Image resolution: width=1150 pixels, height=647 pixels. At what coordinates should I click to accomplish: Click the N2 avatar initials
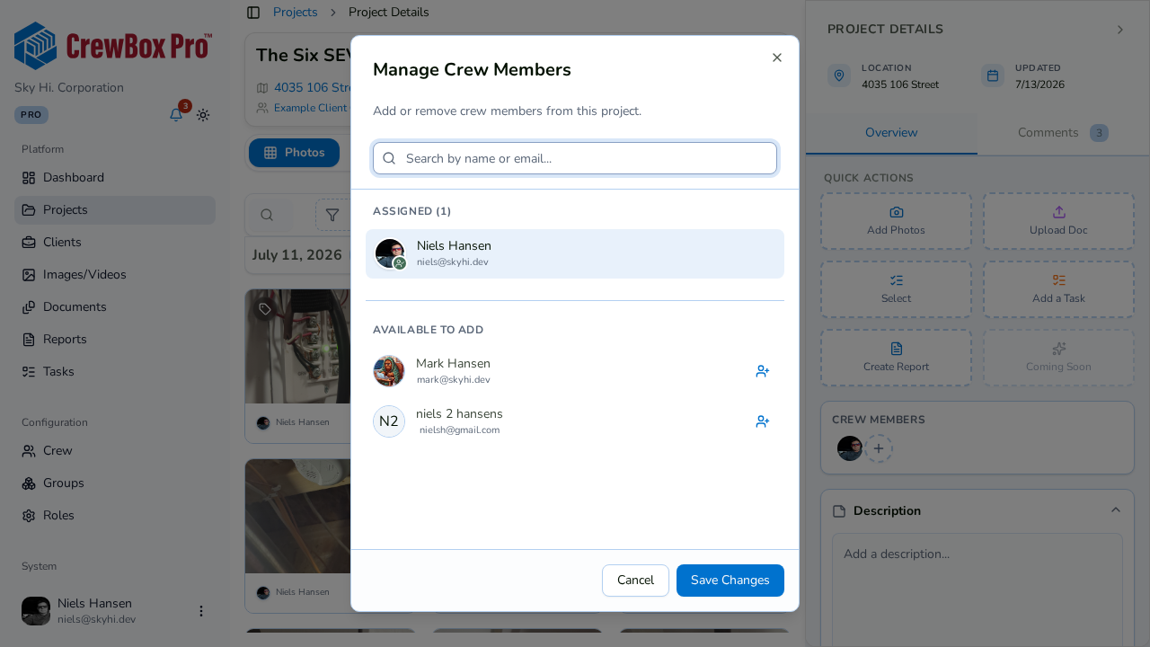click(389, 421)
